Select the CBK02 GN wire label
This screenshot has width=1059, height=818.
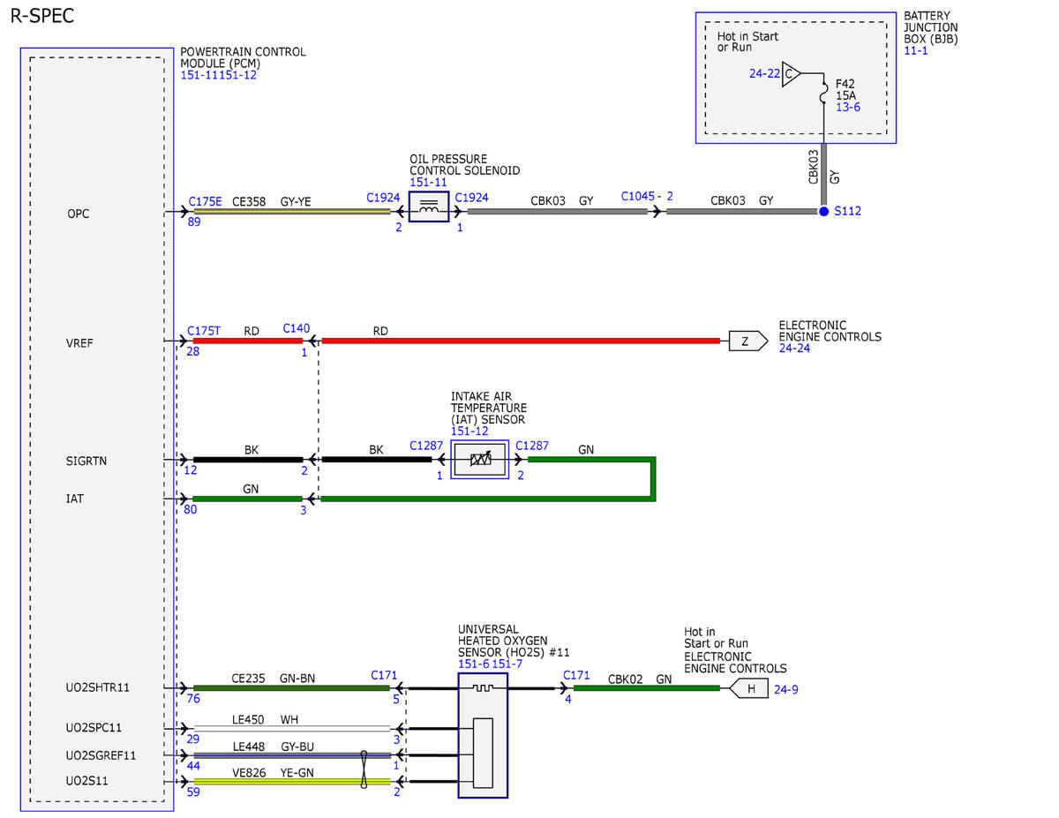[640, 679]
